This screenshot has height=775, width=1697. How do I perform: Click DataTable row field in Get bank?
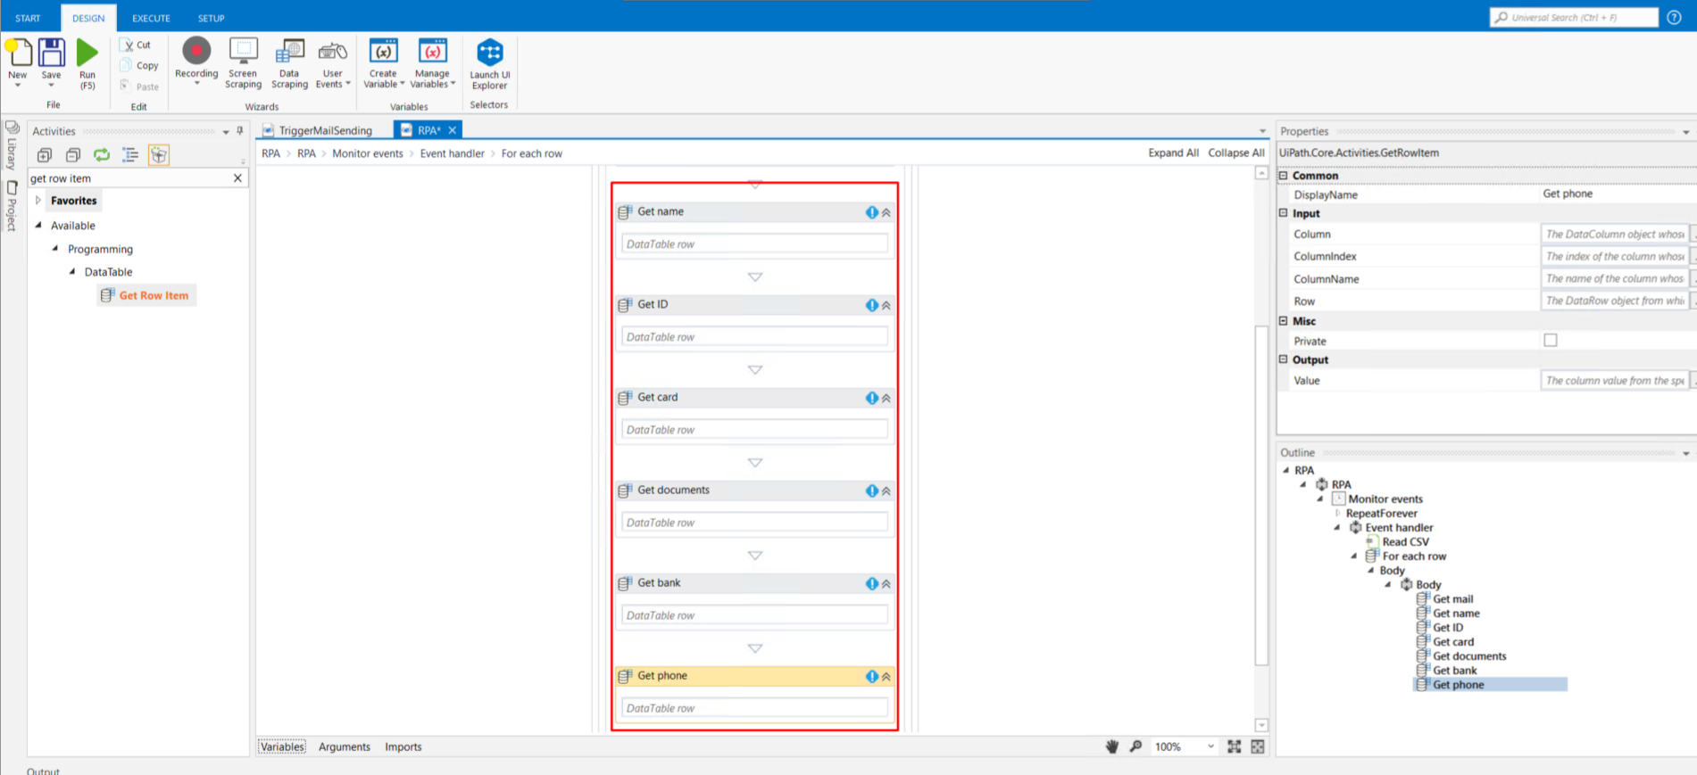point(754,615)
